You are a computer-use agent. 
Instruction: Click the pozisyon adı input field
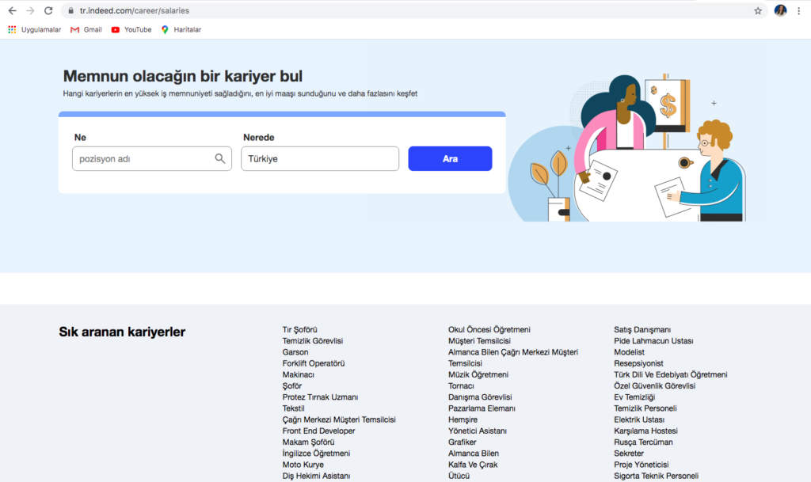click(x=143, y=158)
